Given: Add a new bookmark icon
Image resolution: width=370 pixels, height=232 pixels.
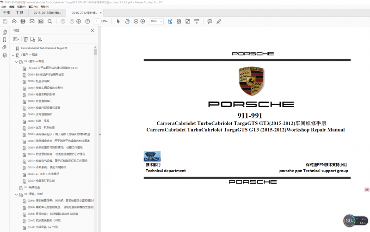Looking at the screenshot, I should click(33, 39).
